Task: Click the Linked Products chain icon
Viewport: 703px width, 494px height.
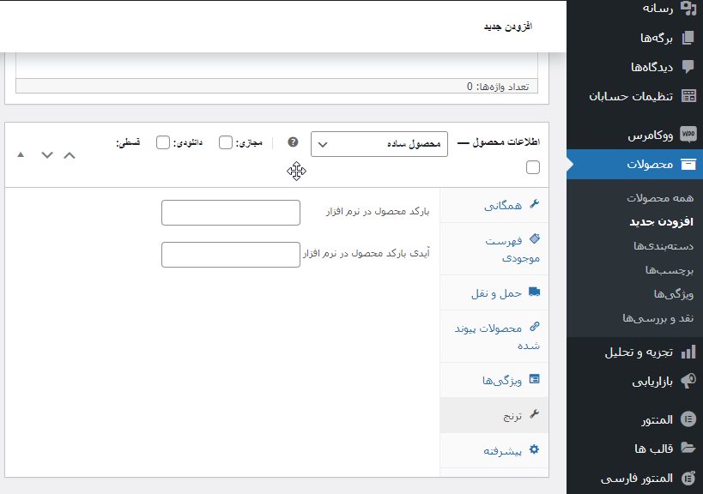Action: coord(535,327)
